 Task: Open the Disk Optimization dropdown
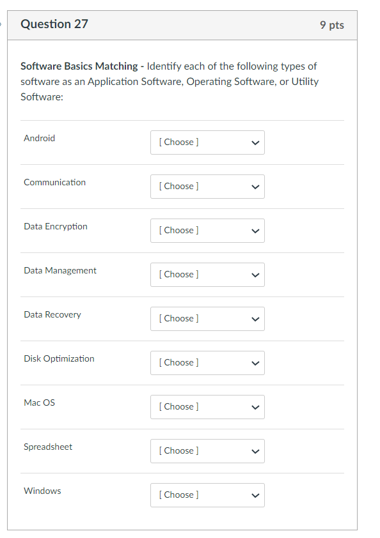(207, 362)
